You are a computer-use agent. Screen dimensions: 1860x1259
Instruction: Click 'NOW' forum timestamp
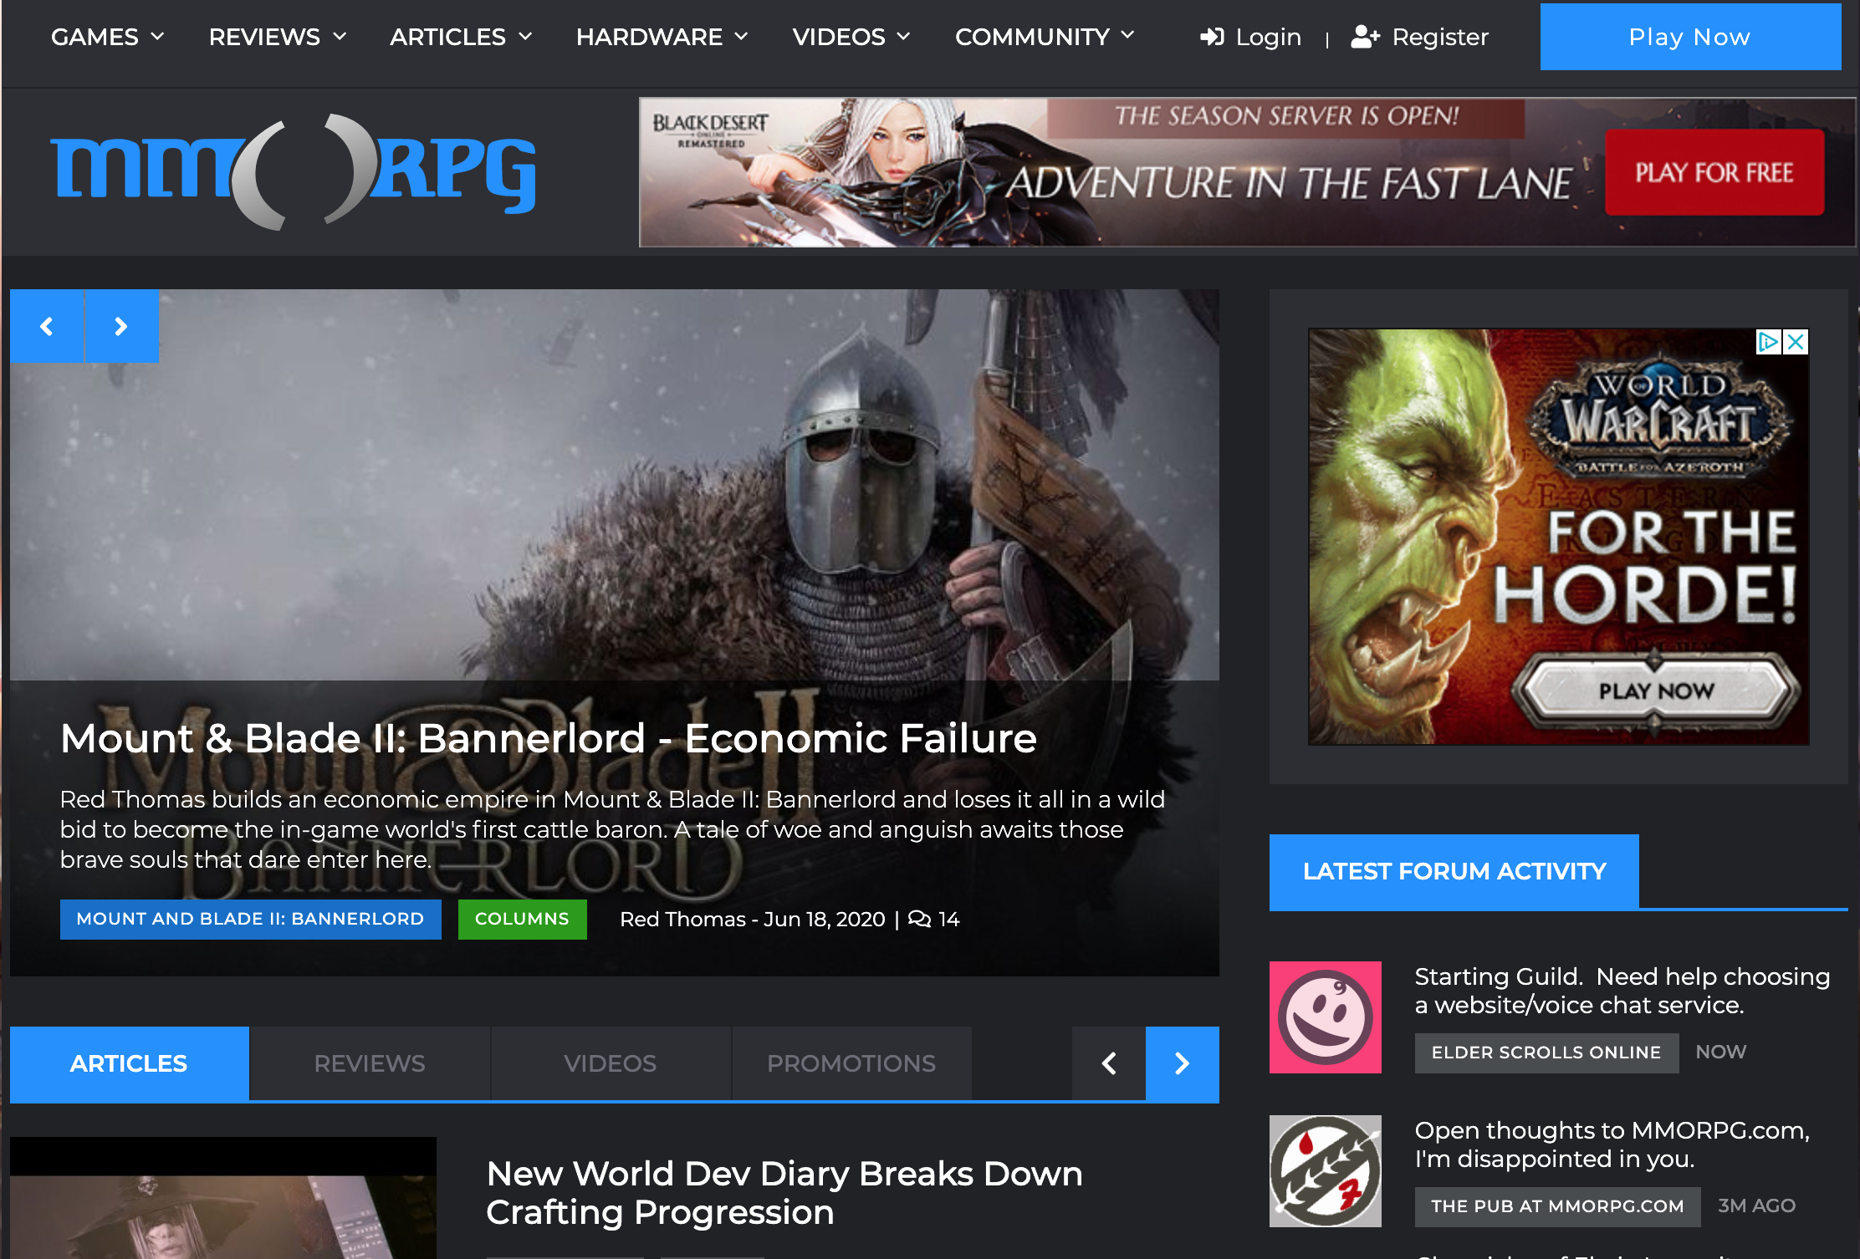[1721, 1052]
